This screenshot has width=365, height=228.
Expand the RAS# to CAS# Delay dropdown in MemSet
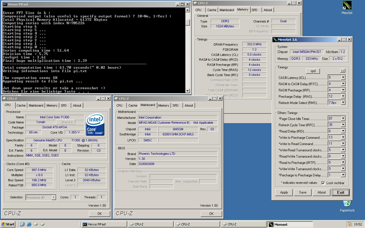pyautogui.click(x=343, y=84)
